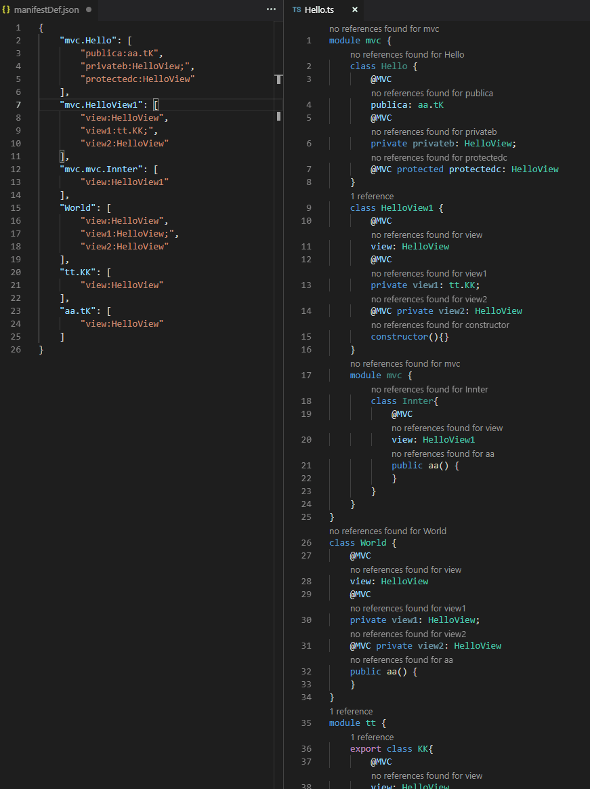Open 'no references found for World' code lens

387,531
